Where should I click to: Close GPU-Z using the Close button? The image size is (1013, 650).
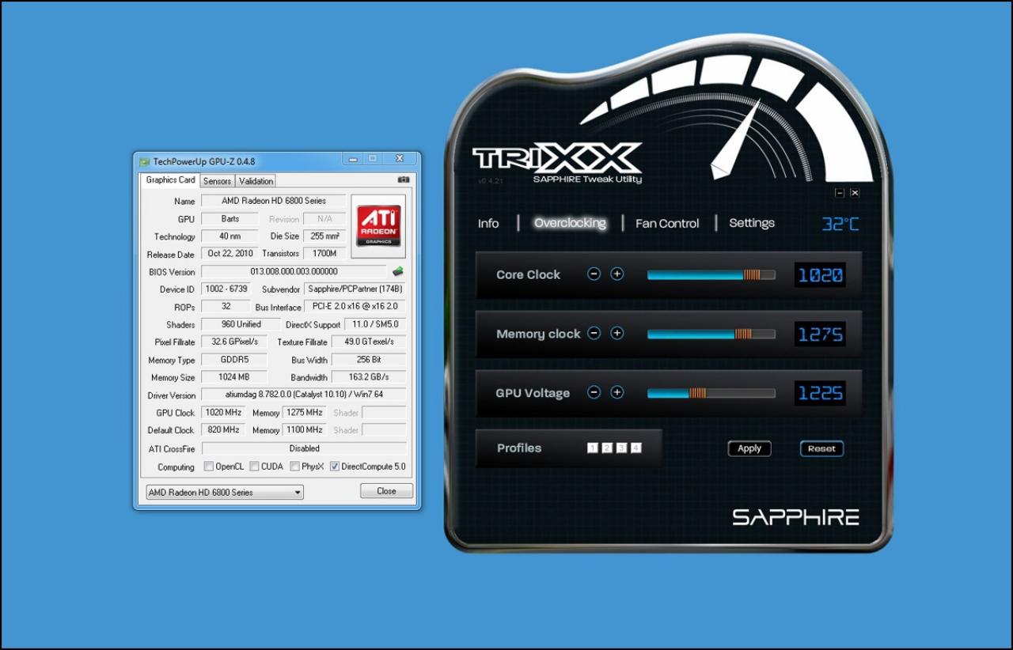pos(386,491)
